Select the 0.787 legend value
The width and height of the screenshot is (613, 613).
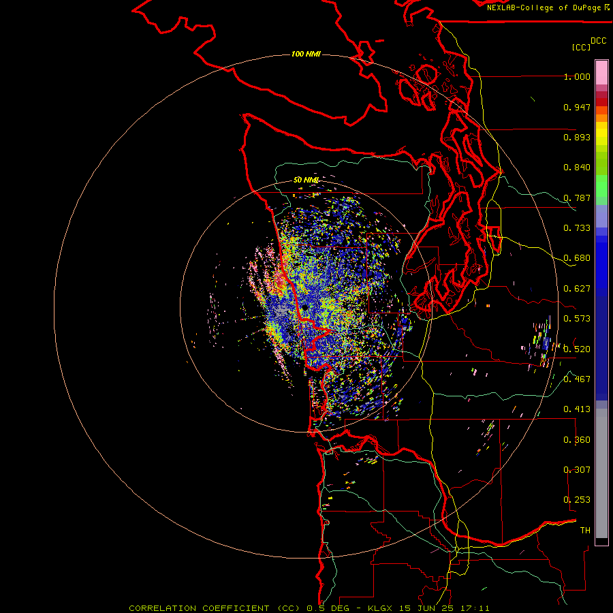tap(577, 198)
